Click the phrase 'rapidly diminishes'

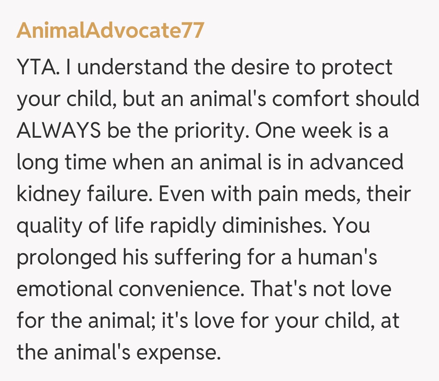(230, 226)
